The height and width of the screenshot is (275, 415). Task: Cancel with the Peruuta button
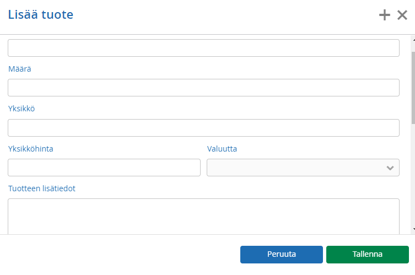282,255
